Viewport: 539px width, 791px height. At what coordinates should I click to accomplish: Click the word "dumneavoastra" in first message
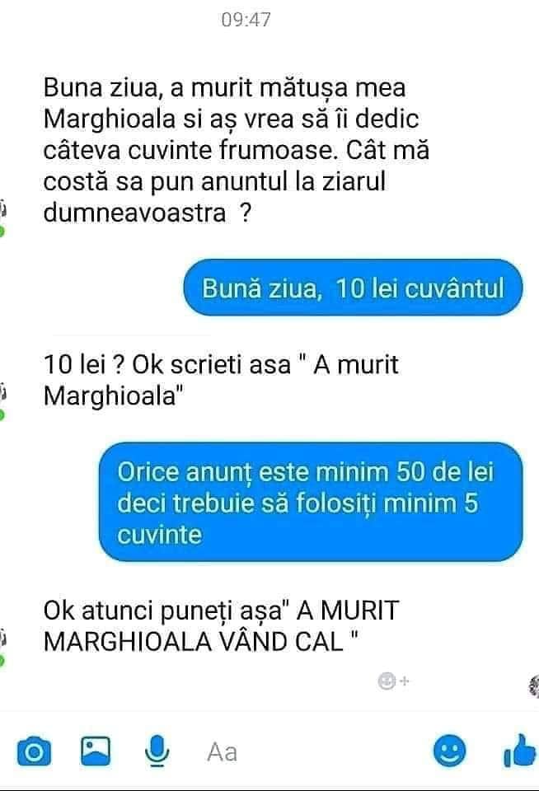pos(134,213)
